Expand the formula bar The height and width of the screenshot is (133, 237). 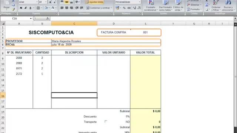pos(235,18)
